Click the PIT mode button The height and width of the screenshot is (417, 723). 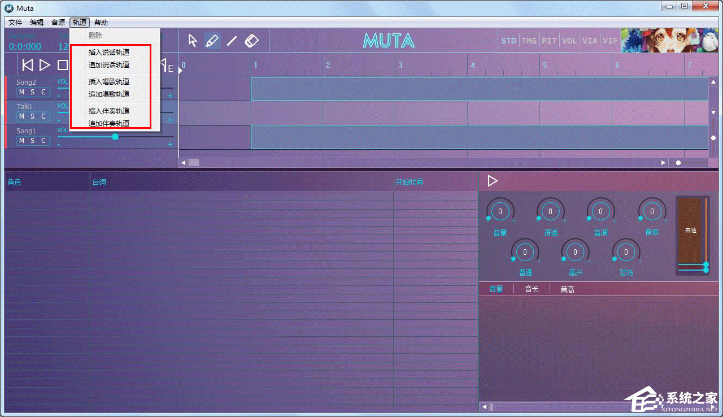click(x=549, y=41)
